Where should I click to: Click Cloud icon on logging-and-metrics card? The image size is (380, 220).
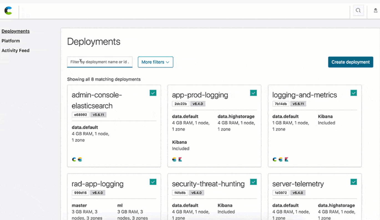[x=275, y=159]
